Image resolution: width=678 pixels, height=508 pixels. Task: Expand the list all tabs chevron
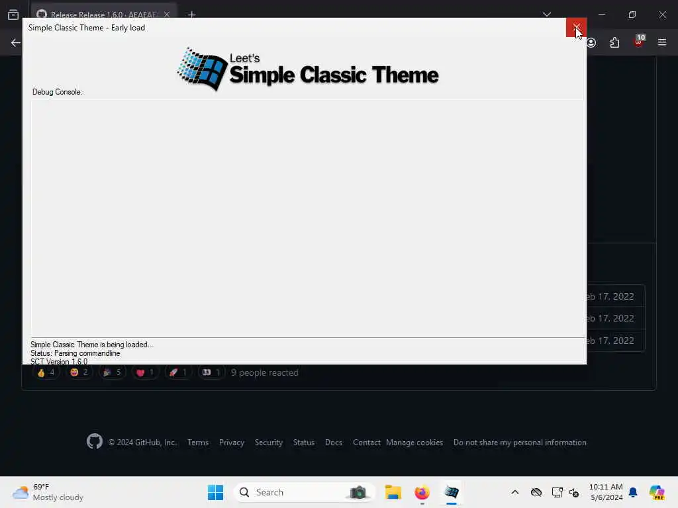(547, 15)
